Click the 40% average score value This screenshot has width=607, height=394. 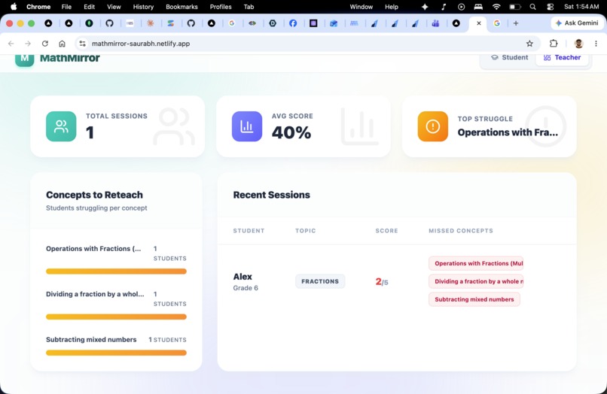pos(291,132)
